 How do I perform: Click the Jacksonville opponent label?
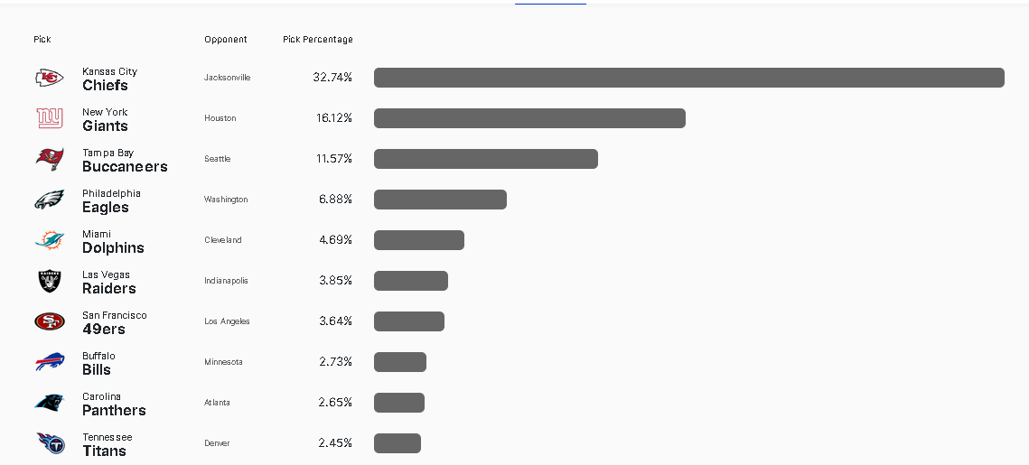(228, 78)
